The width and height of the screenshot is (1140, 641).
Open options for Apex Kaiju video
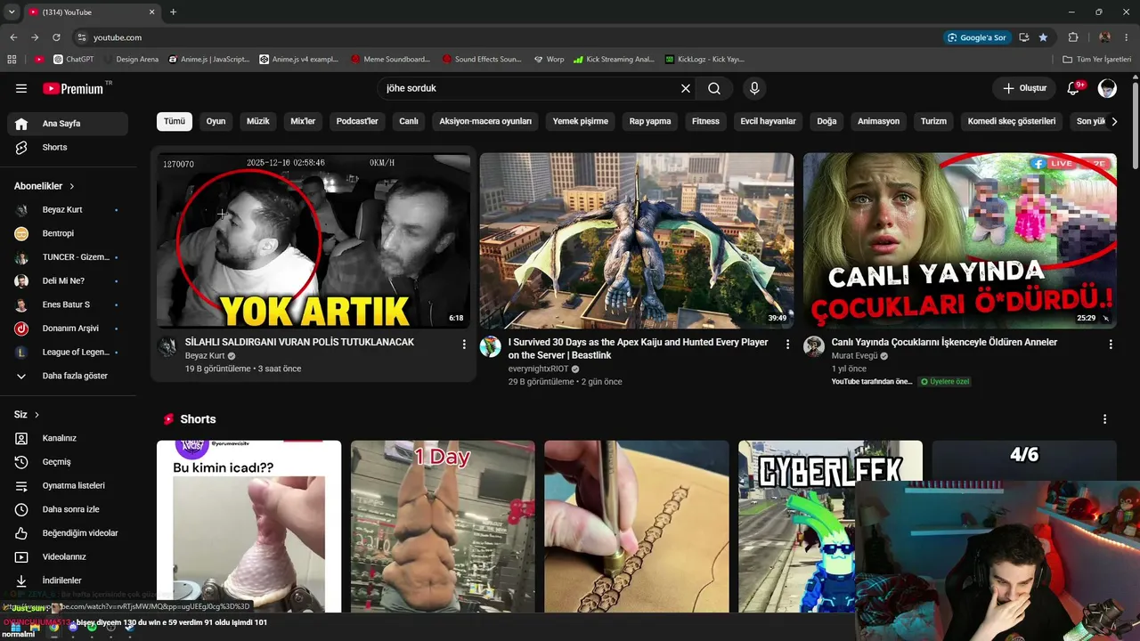click(787, 344)
